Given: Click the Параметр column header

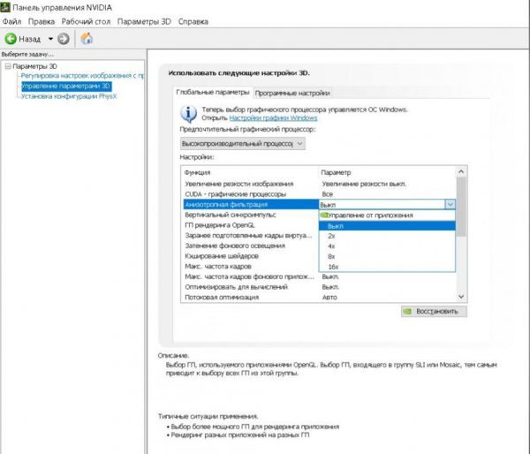Looking at the screenshot, I should click(x=388, y=172).
